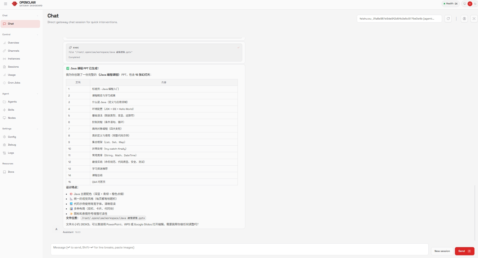Click the New session button
The height and width of the screenshot is (258, 478).
click(442, 251)
